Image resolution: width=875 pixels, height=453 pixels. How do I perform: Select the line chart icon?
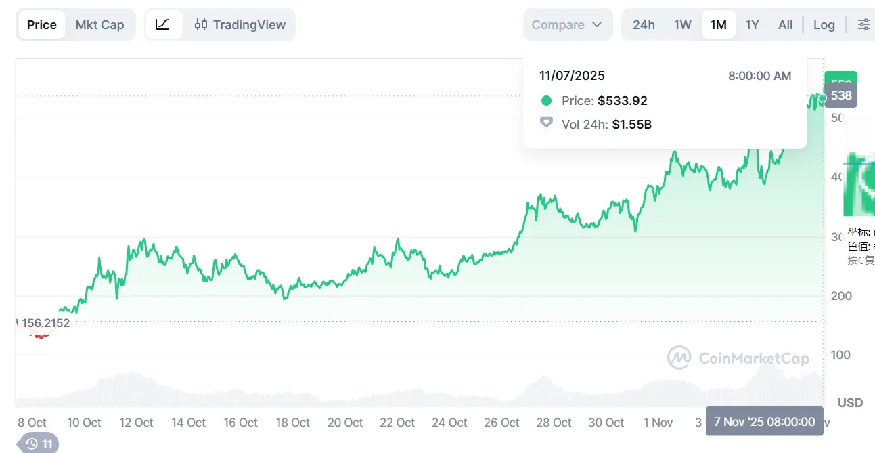(x=163, y=24)
